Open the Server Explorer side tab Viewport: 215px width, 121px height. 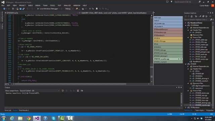click(x=2, y=16)
